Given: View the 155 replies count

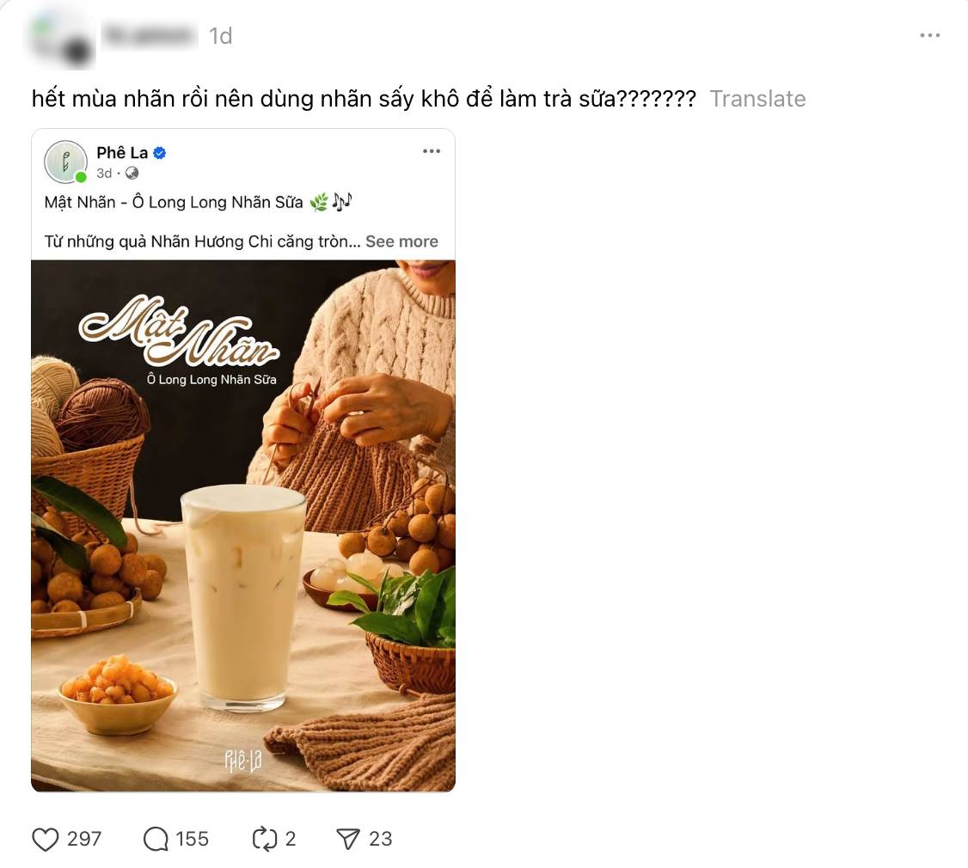Looking at the screenshot, I should [192, 839].
